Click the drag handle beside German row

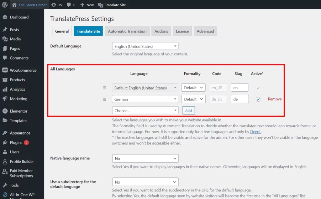(104, 99)
